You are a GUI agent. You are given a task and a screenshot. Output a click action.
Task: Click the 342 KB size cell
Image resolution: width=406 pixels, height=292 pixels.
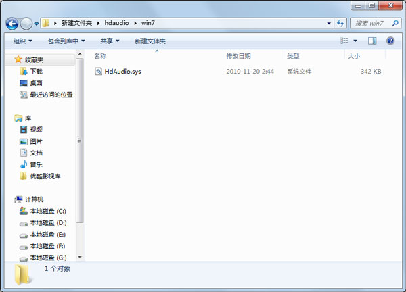371,72
